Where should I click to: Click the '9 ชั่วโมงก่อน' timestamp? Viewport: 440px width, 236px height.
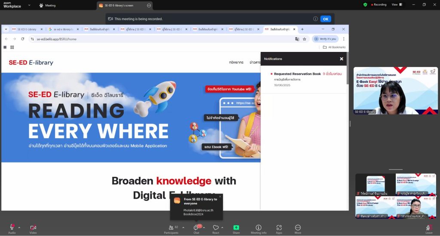(x=332, y=74)
